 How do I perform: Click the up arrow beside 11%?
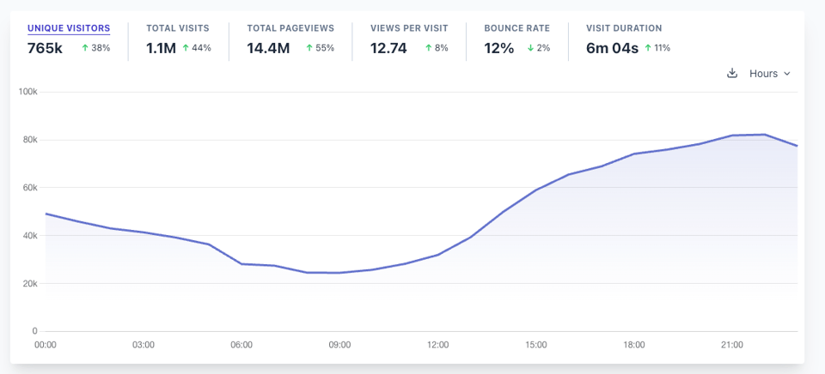click(648, 48)
